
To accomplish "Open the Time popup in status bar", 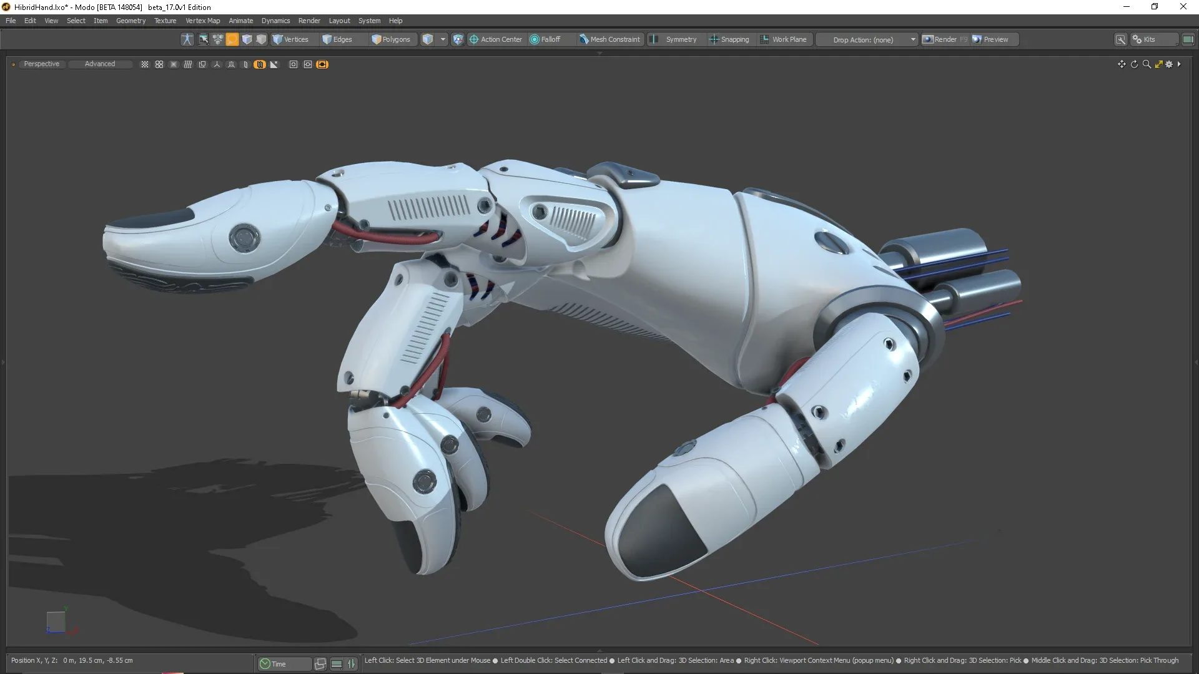I will pos(284,664).
